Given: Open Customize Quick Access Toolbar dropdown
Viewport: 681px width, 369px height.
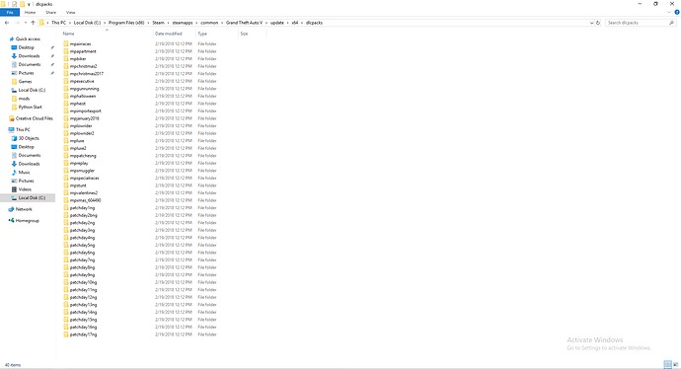Looking at the screenshot, I should (x=29, y=4).
